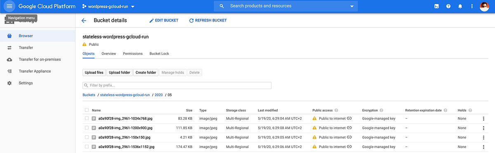Click the Google Cloud Platform logo text

pyautogui.click(x=47, y=6)
